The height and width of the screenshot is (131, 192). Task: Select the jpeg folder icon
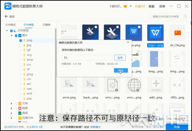[x=24, y=74]
